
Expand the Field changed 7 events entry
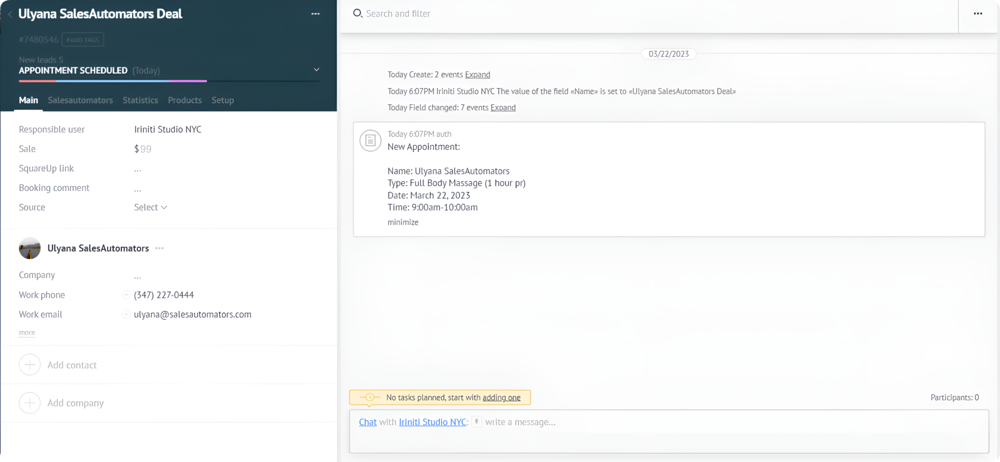point(503,108)
